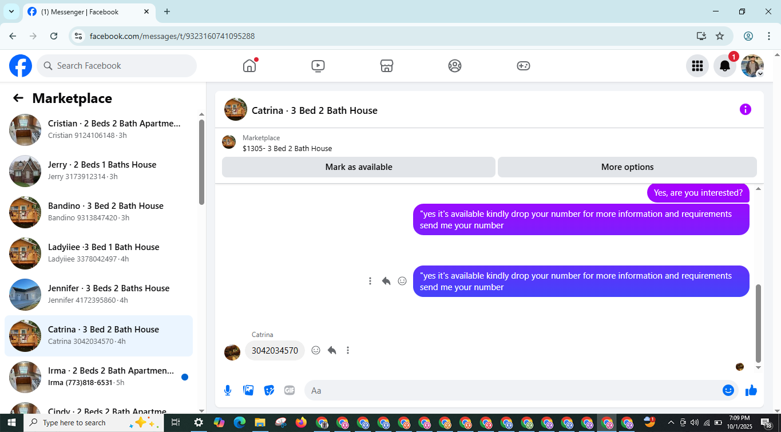Open Cristian 2 Beds 2 Bath Apartment chat
This screenshot has height=432, width=781.
point(98,130)
